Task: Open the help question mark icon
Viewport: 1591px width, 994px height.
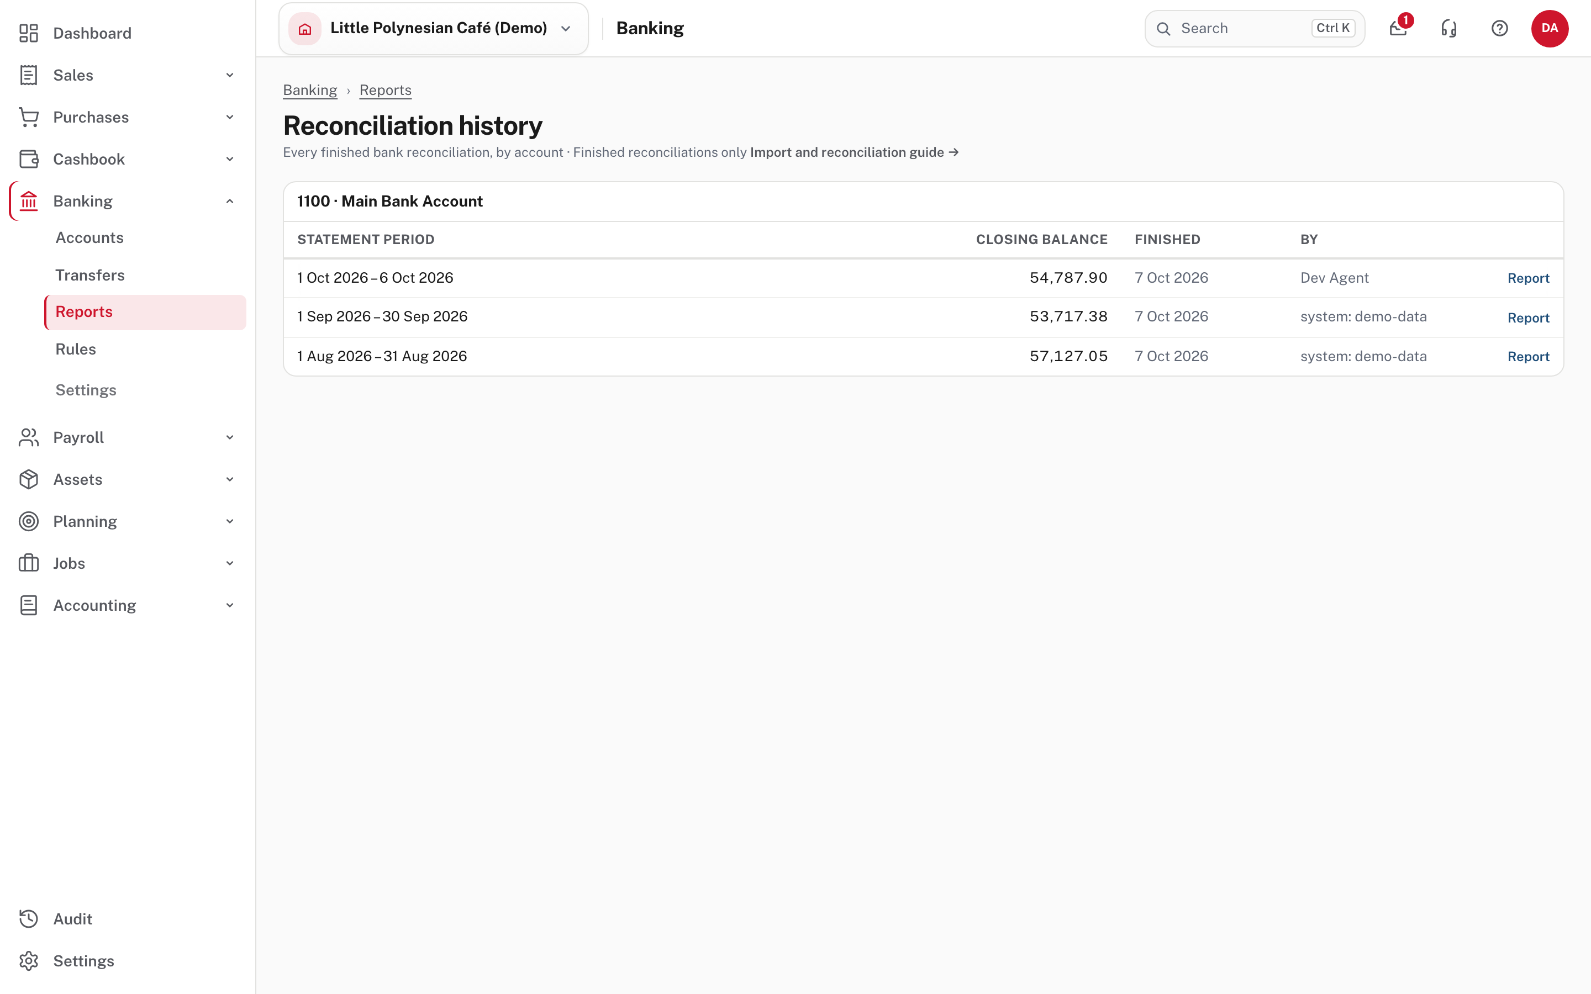Action: (1500, 28)
